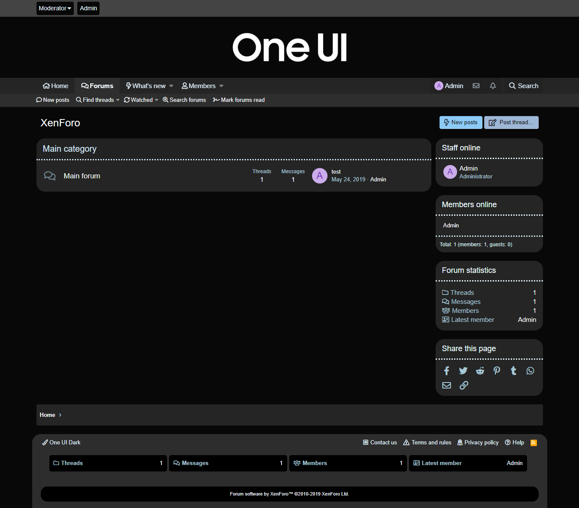Copy the page link using chain icon

coord(464,386)
